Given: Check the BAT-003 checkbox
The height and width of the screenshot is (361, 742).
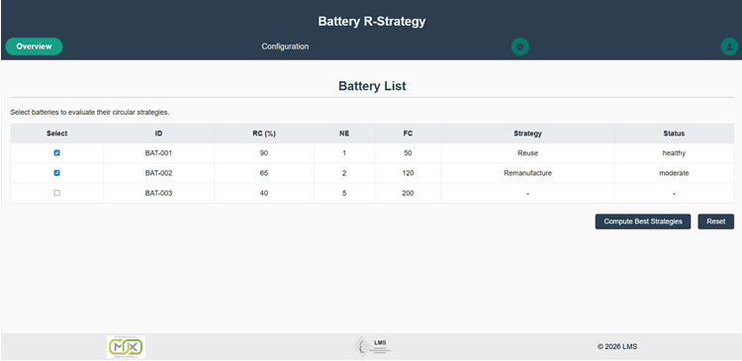Looking at the screenshot, I should [56, 193].
